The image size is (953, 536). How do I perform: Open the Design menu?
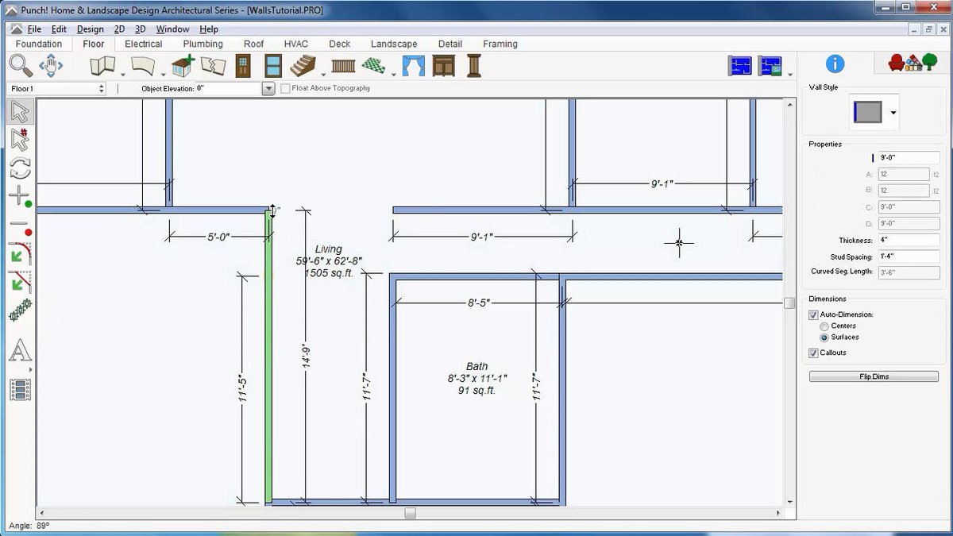[91, 29]
